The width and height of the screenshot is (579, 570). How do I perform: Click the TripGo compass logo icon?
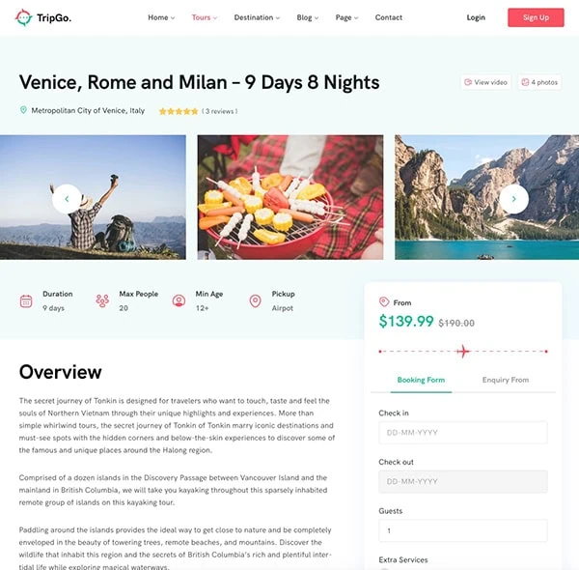pyautogui.click(x=23, y=17)
